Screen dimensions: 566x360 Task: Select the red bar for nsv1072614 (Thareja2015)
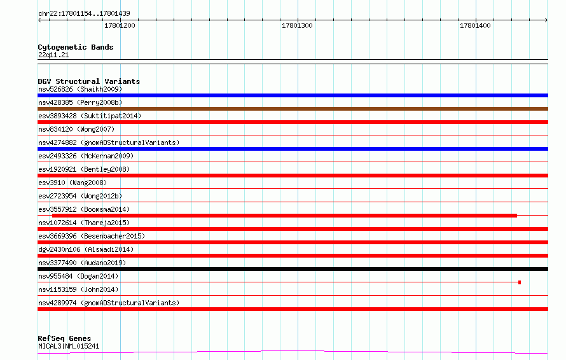coord(293,229)
